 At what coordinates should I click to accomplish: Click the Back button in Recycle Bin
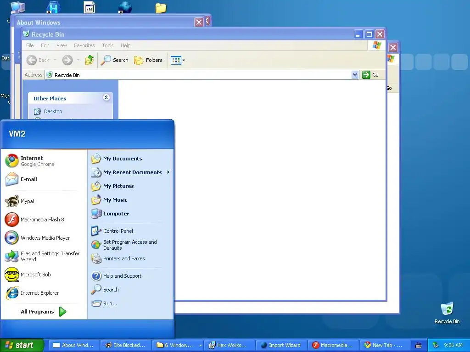click(38, 60)
